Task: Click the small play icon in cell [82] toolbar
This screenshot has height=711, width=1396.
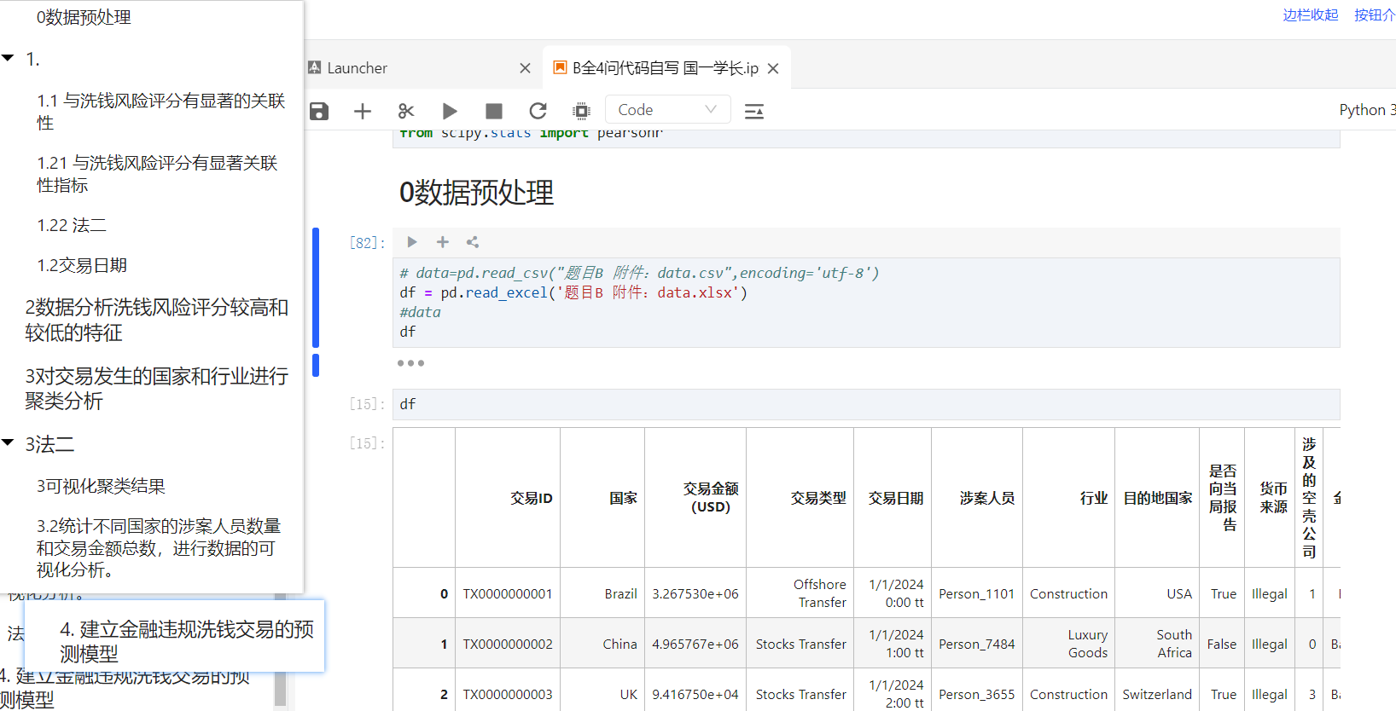Action: 412,242
